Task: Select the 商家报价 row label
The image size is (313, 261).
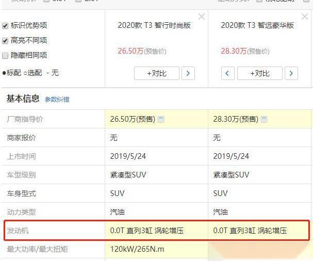Action: point(21,138)
